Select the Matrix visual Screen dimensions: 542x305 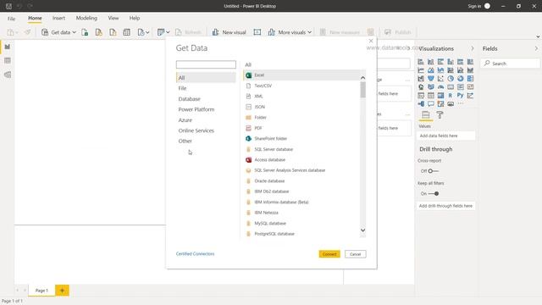coord(440,96)
